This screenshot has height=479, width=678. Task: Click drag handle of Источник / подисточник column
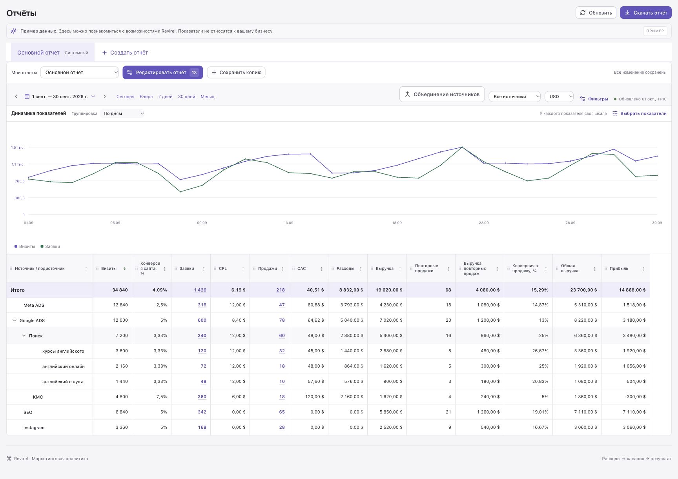click(x=11, y=269)
